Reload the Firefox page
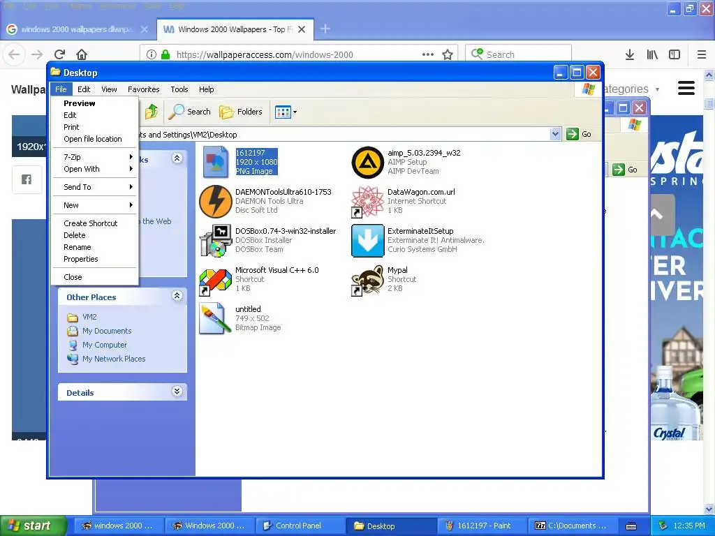The width and height of the screenshot is (715, 536). coord(60,54)
